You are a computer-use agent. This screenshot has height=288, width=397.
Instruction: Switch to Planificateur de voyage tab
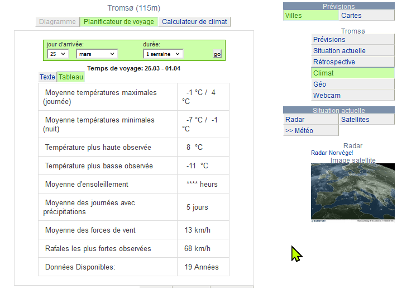tap(119, 22)
